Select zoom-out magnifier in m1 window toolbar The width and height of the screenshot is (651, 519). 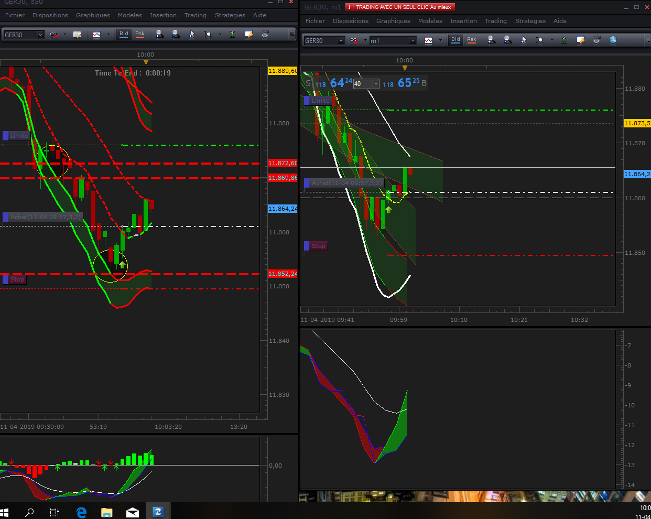[507, 40]
